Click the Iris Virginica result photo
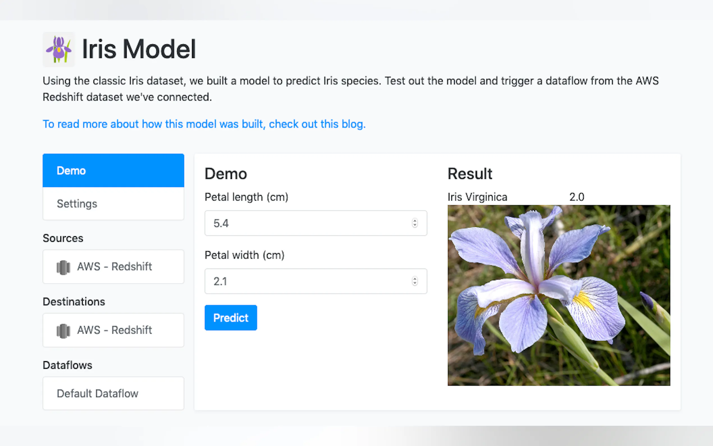 point(559,295)
